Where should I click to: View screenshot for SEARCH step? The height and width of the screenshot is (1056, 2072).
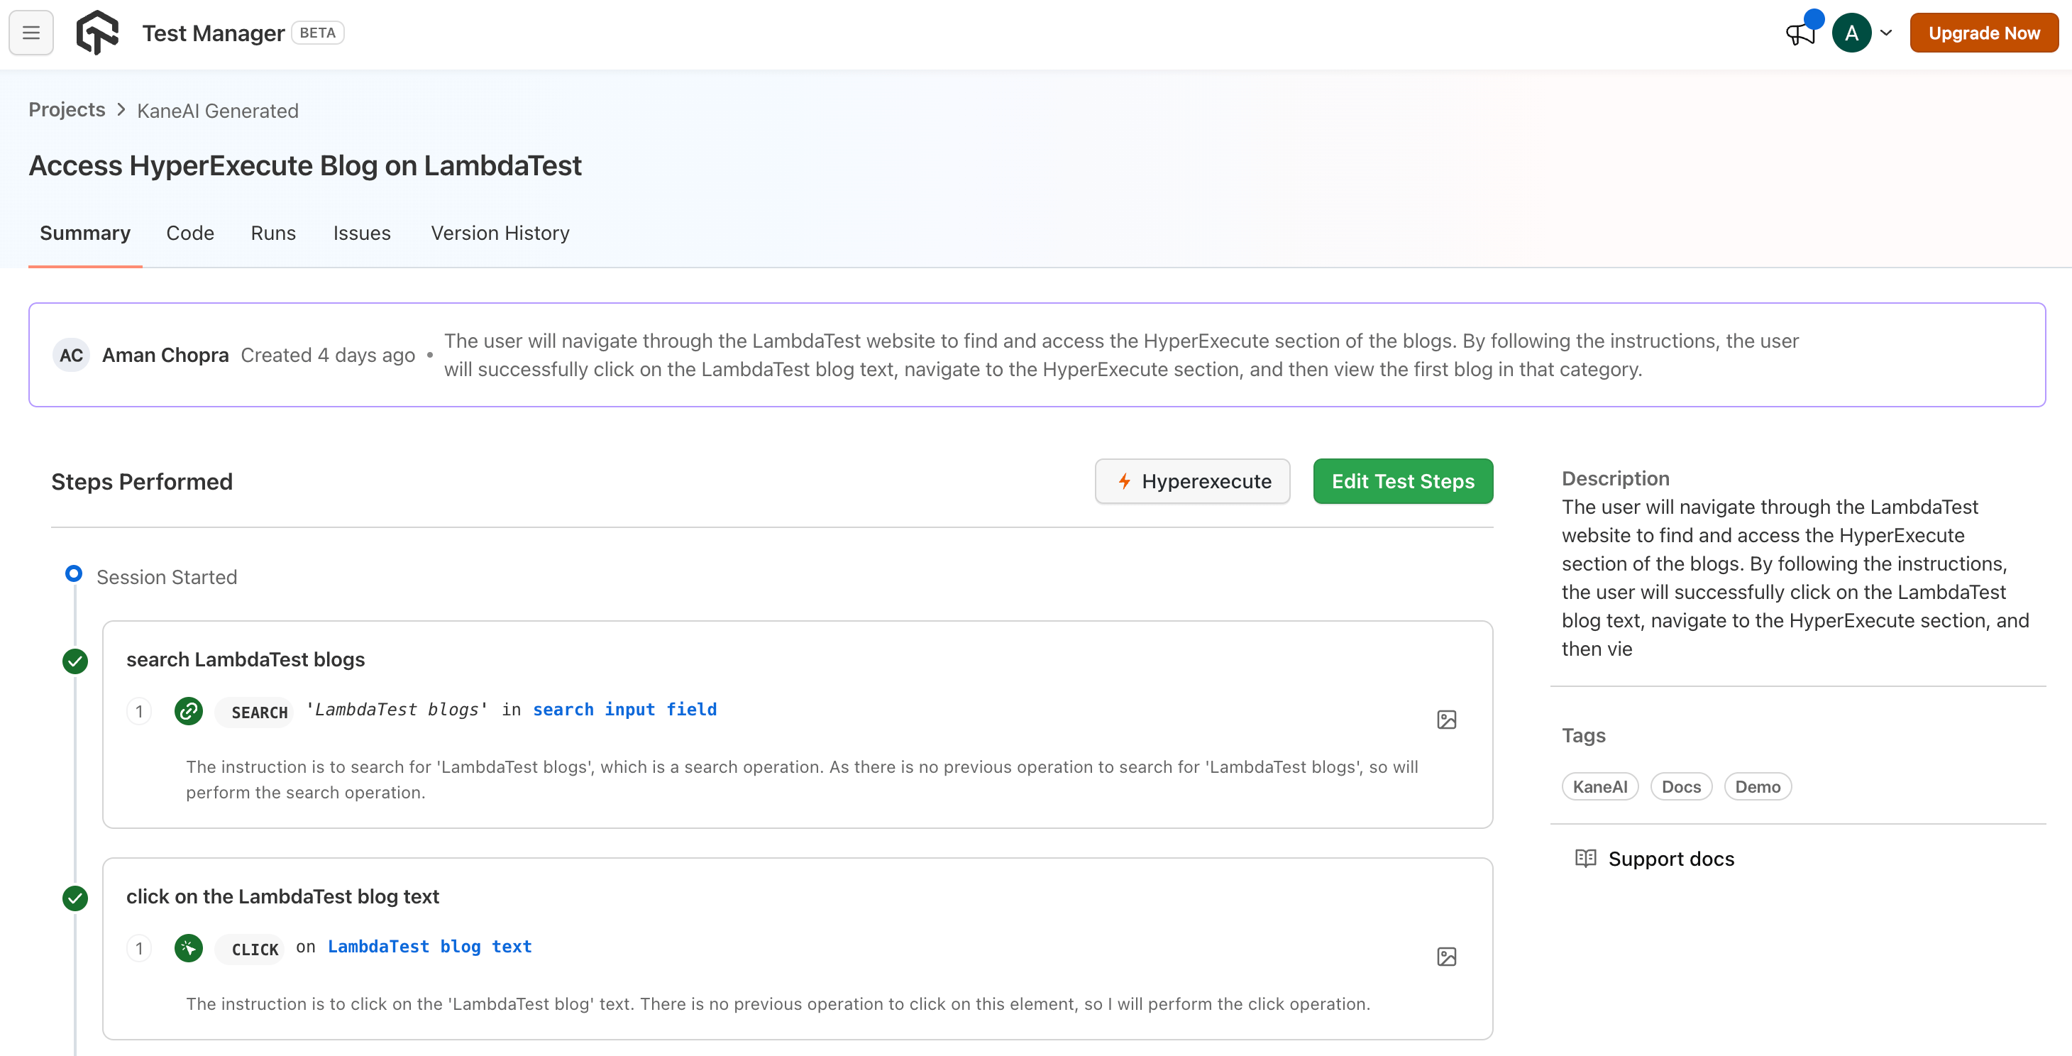click(1446, 720)
